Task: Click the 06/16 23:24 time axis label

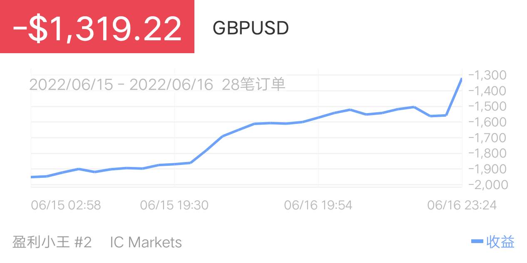Action: (x=462, y=205)
